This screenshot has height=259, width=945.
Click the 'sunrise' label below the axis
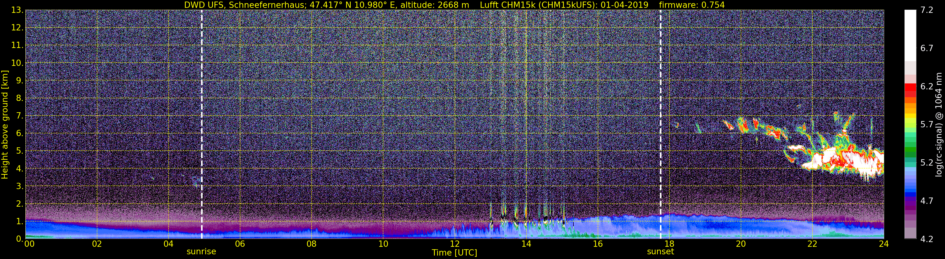click(201, 252)
